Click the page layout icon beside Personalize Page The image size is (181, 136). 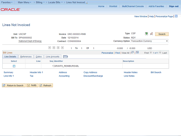pos(176,16)
